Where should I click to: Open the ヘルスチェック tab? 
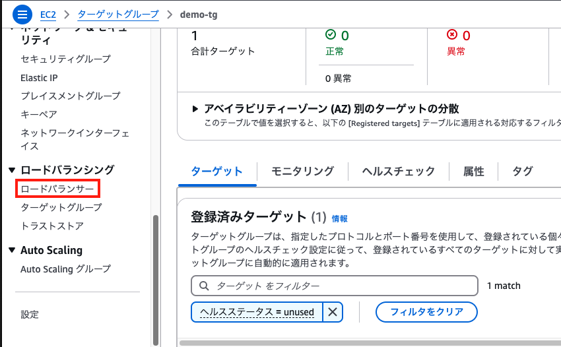[x=398, y=171]
